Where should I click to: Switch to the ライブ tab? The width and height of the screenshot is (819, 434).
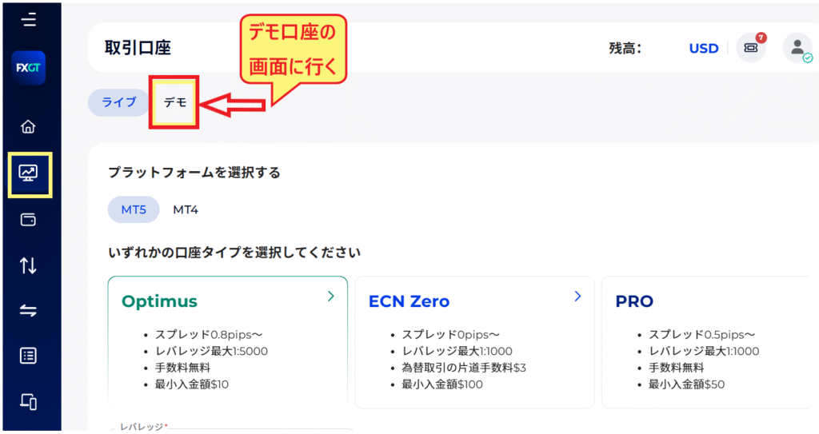pos(118,103)
